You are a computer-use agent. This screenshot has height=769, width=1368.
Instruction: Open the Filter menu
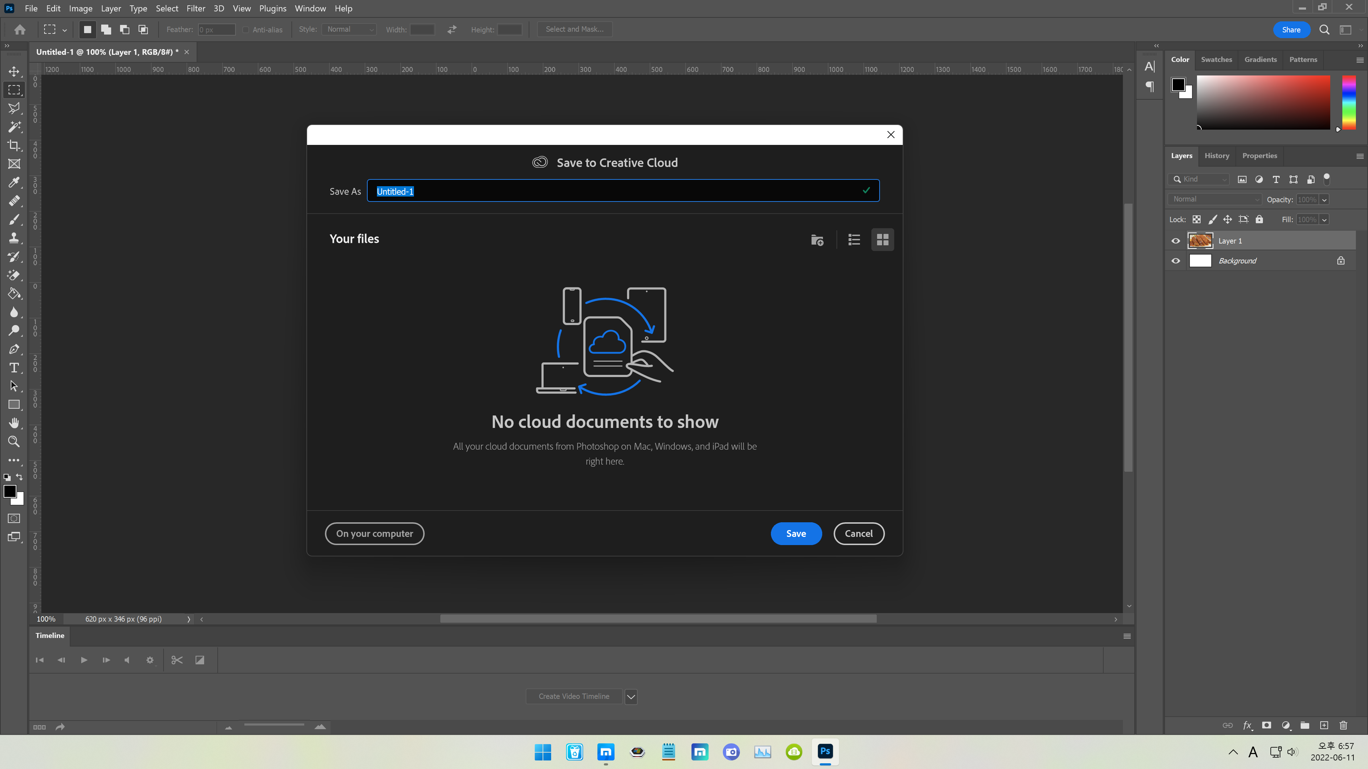tap(196, 9)
